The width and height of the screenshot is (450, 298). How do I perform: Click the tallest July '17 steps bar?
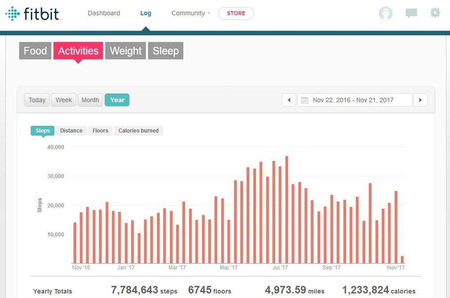pos(287,210)
